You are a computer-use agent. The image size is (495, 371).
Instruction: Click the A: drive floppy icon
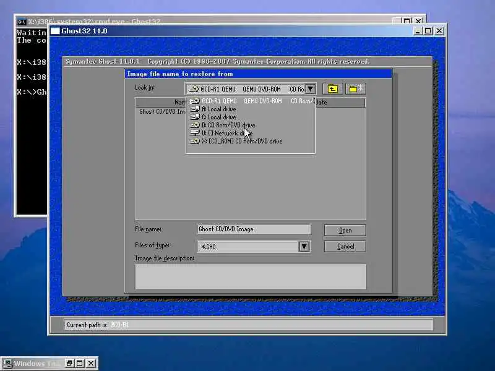point(195,109)
